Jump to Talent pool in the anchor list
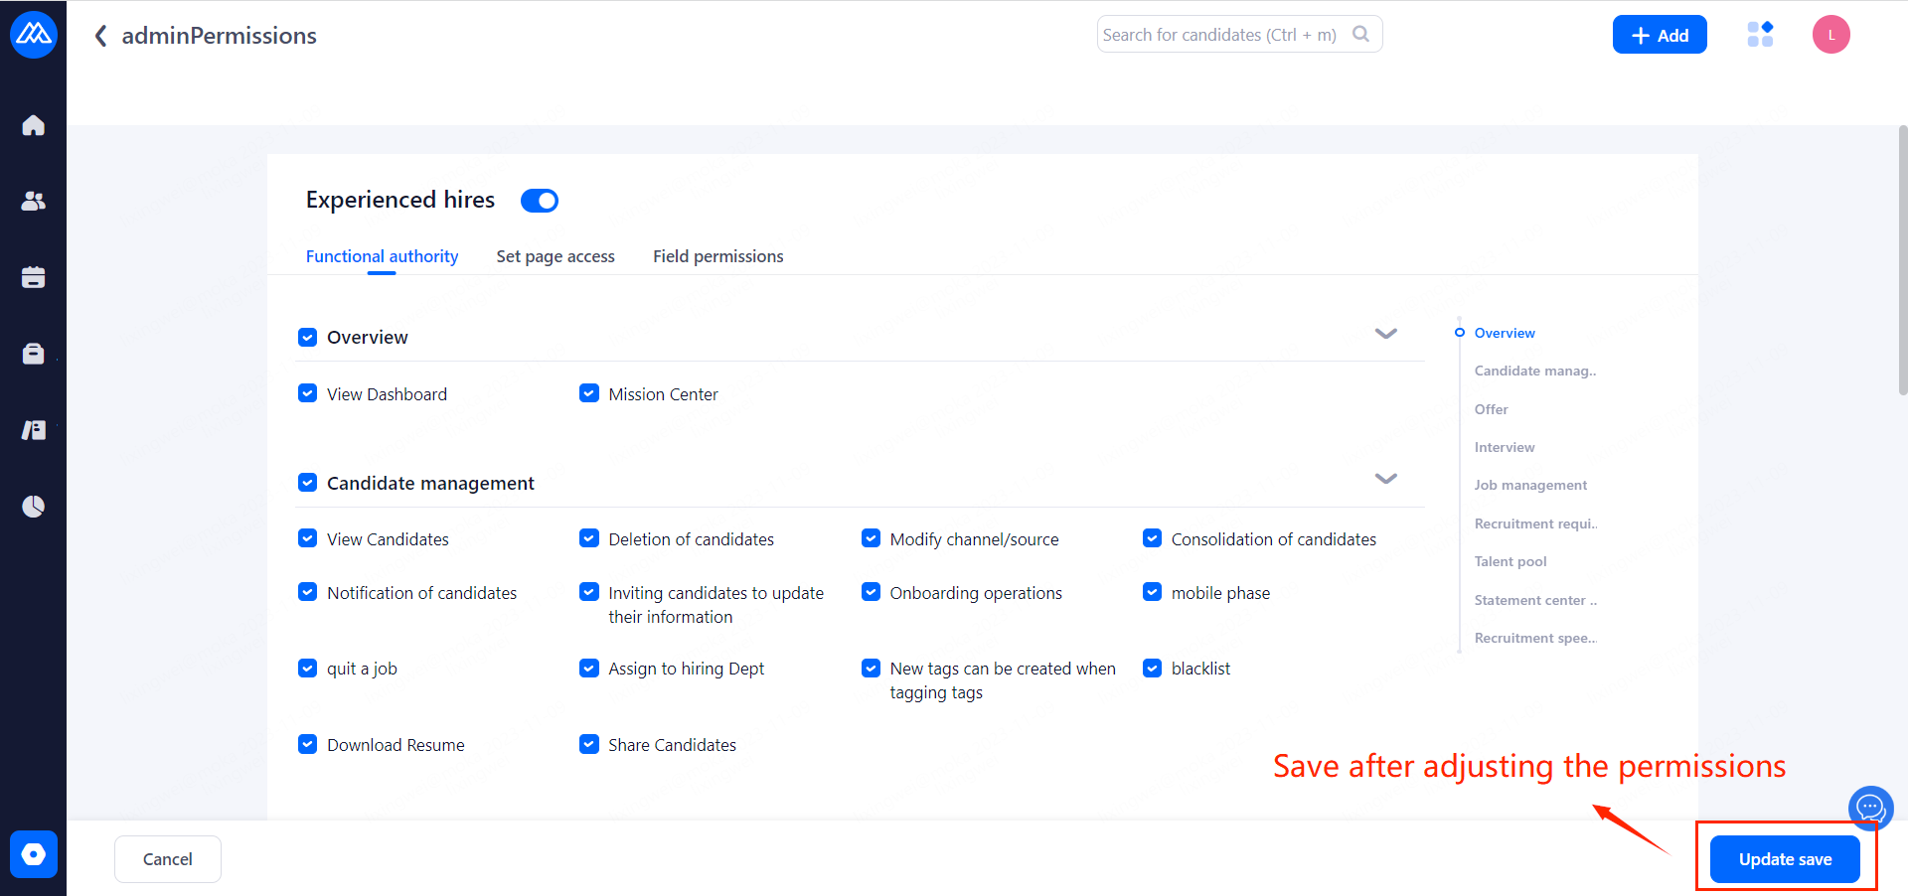 pos(1510,561)
